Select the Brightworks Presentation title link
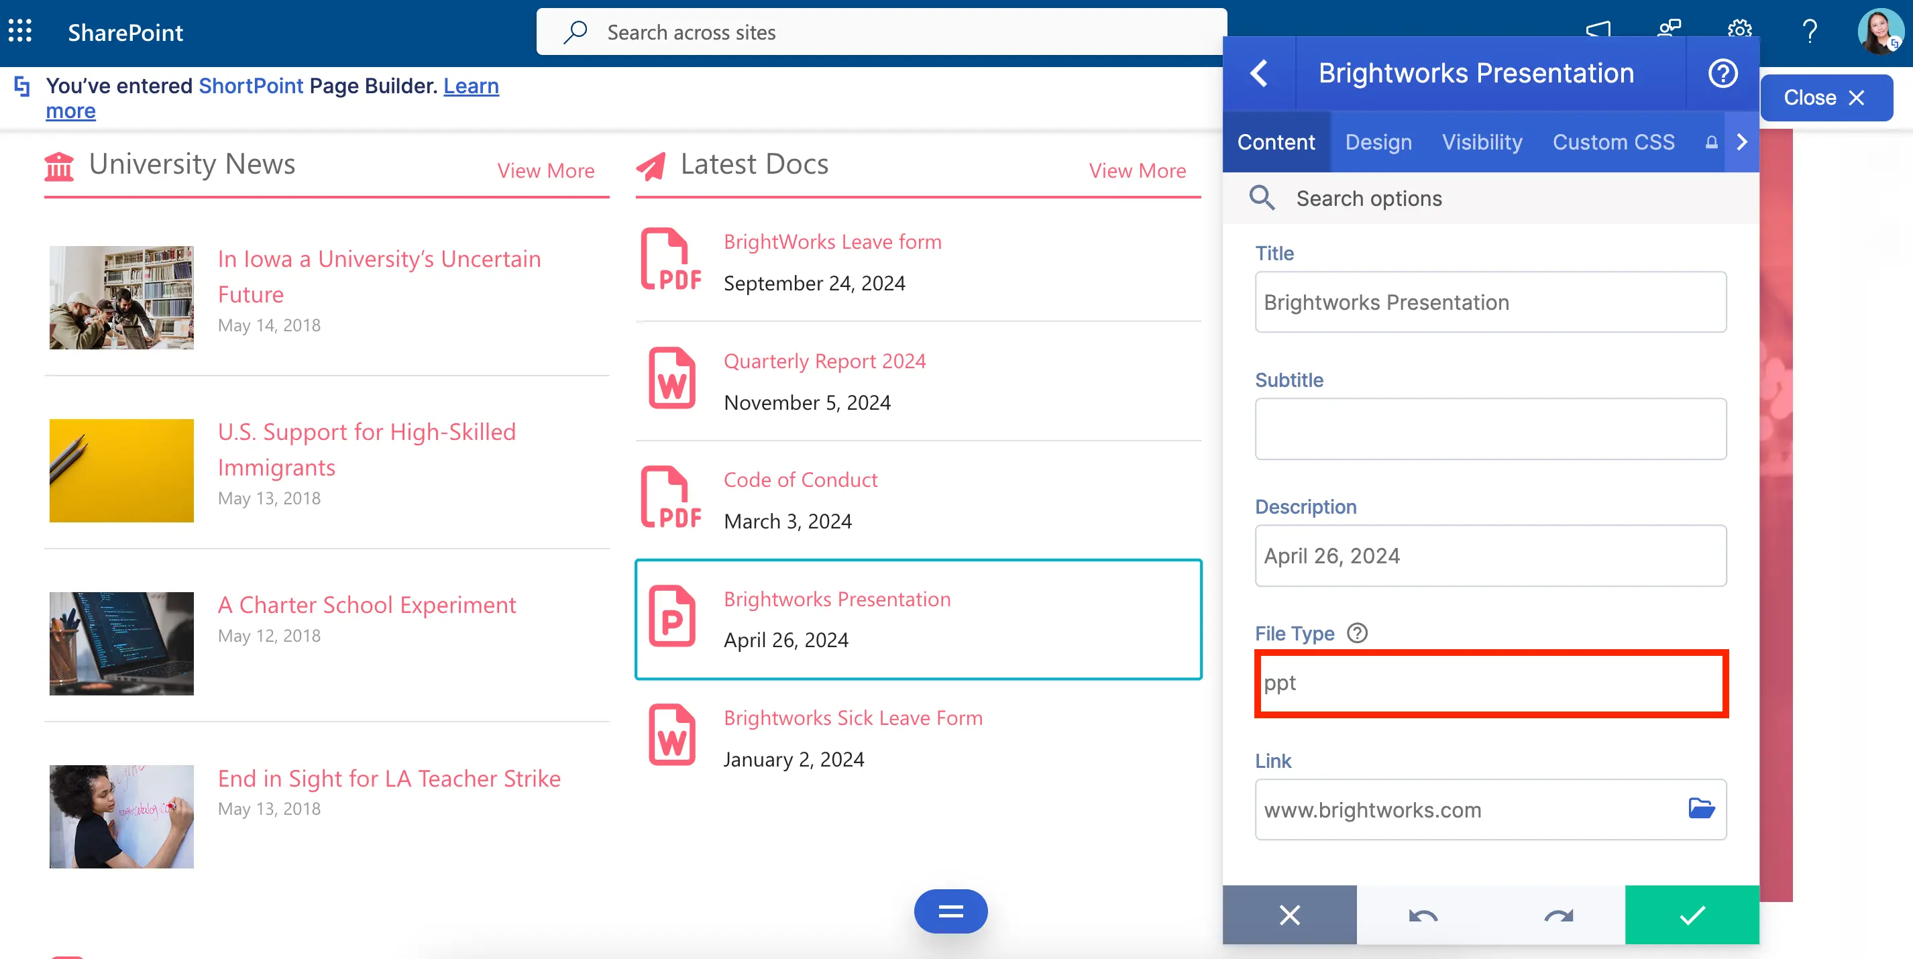 coord(837,599)
